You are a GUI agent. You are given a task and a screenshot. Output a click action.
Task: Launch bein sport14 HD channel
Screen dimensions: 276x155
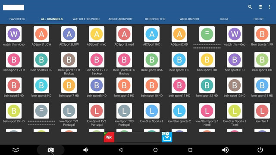point(262,85)
